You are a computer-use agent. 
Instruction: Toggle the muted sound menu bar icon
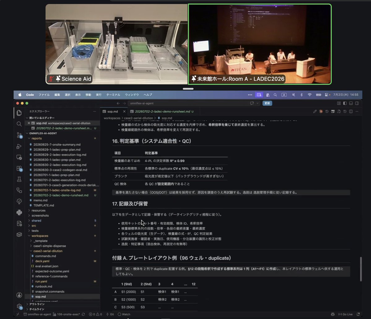293,95
